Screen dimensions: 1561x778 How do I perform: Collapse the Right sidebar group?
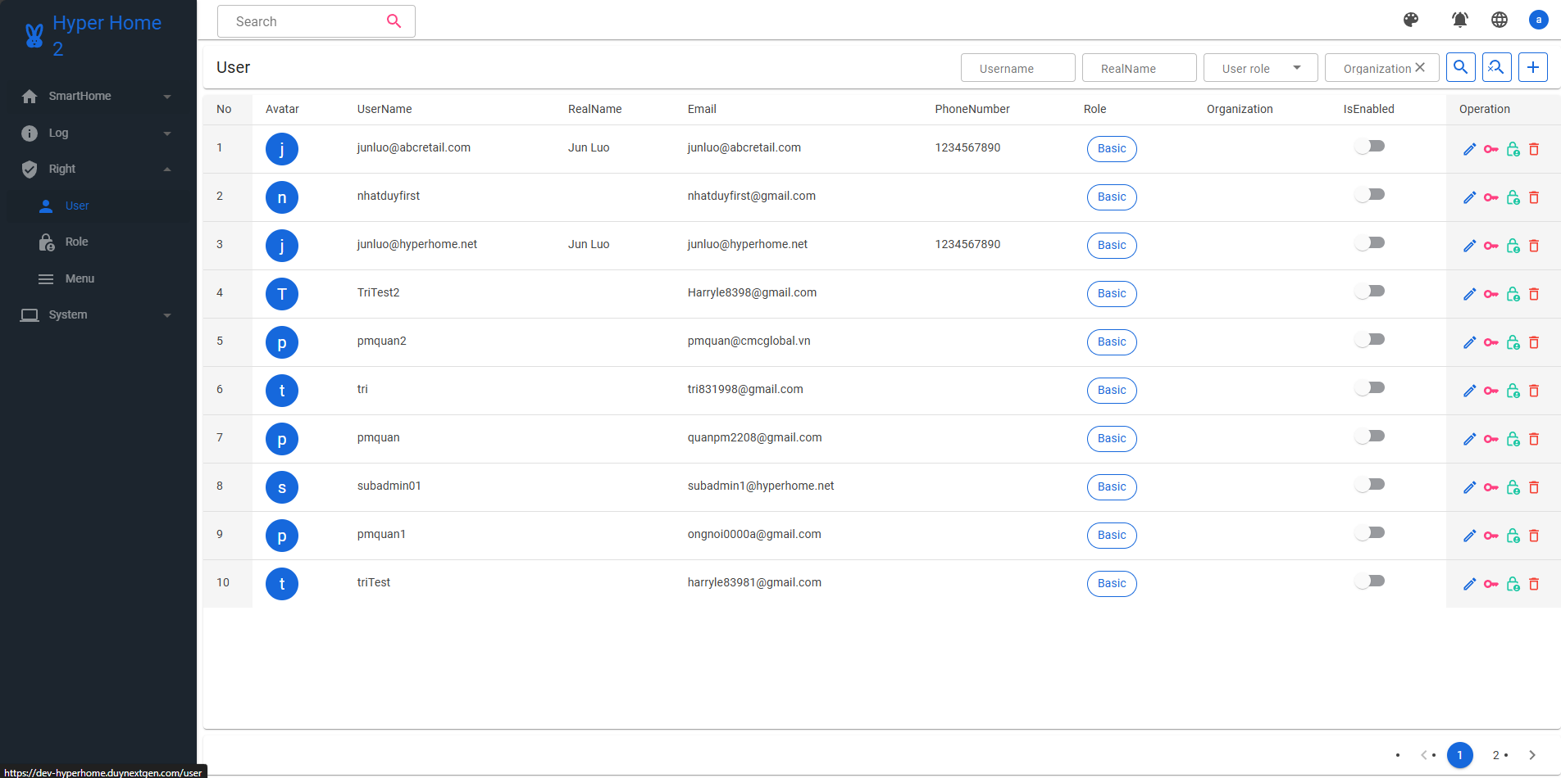[98, 169]
